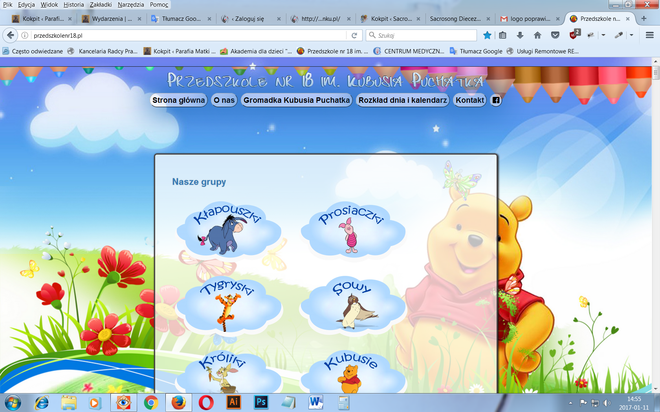Open 'Gromadka Kubusia Puchatka' navigation button
The width and height of the screenshot is (660, 412).
pos(297,100)
